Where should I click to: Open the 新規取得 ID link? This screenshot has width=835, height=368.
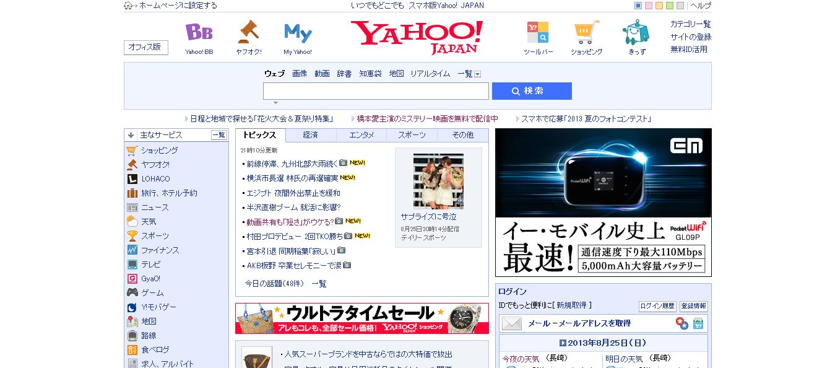click(x=571, y=305)
